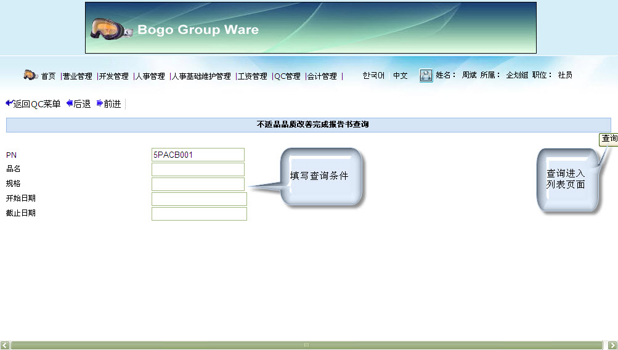Viewport: 618px width, 350px height.
Task: Switch language to 中文
Action: click(x=400, y=76)
